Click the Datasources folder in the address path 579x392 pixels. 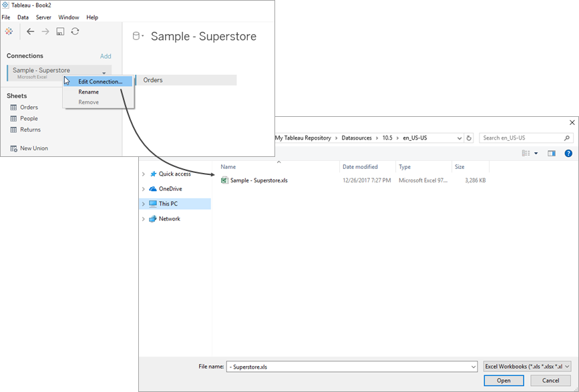(x=357, y=138)
